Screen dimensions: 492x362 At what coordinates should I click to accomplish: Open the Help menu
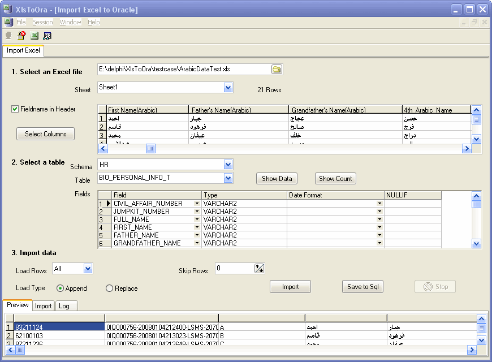(x=93, y=22)
